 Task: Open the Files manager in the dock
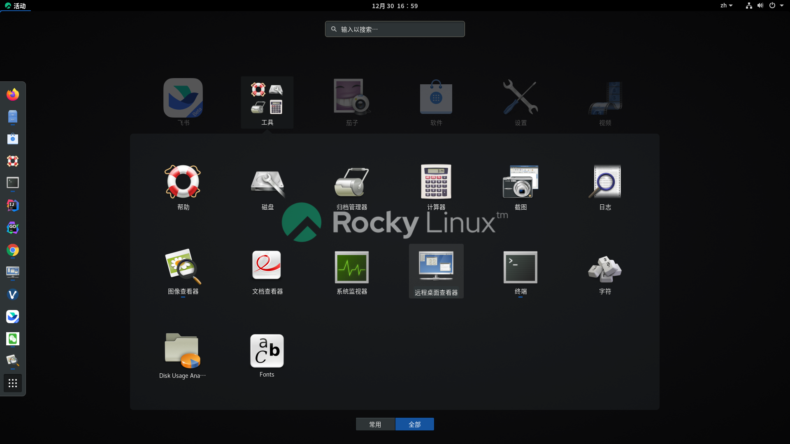pos(13,117)
